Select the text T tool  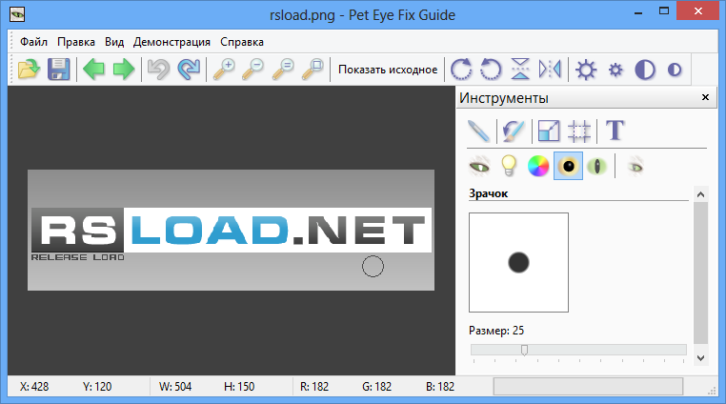pos(615,131)
